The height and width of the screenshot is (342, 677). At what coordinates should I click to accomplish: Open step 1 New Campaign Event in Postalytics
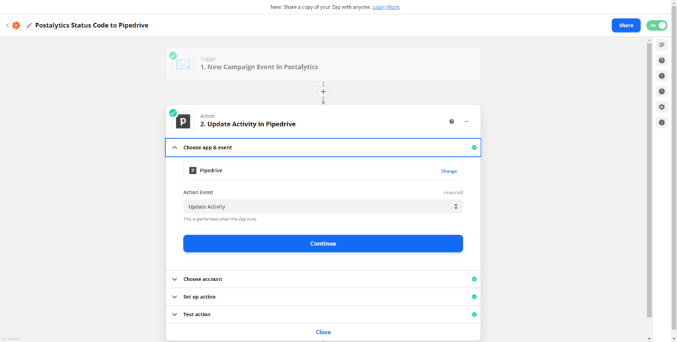(x=323, y=64)
